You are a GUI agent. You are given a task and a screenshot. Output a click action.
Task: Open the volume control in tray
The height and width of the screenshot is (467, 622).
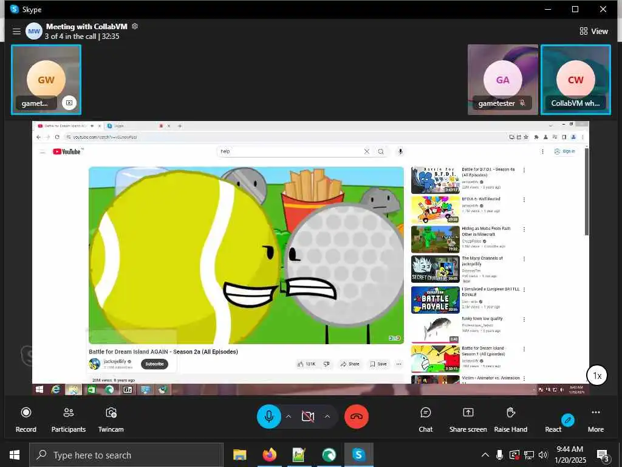tap(543, 455)
